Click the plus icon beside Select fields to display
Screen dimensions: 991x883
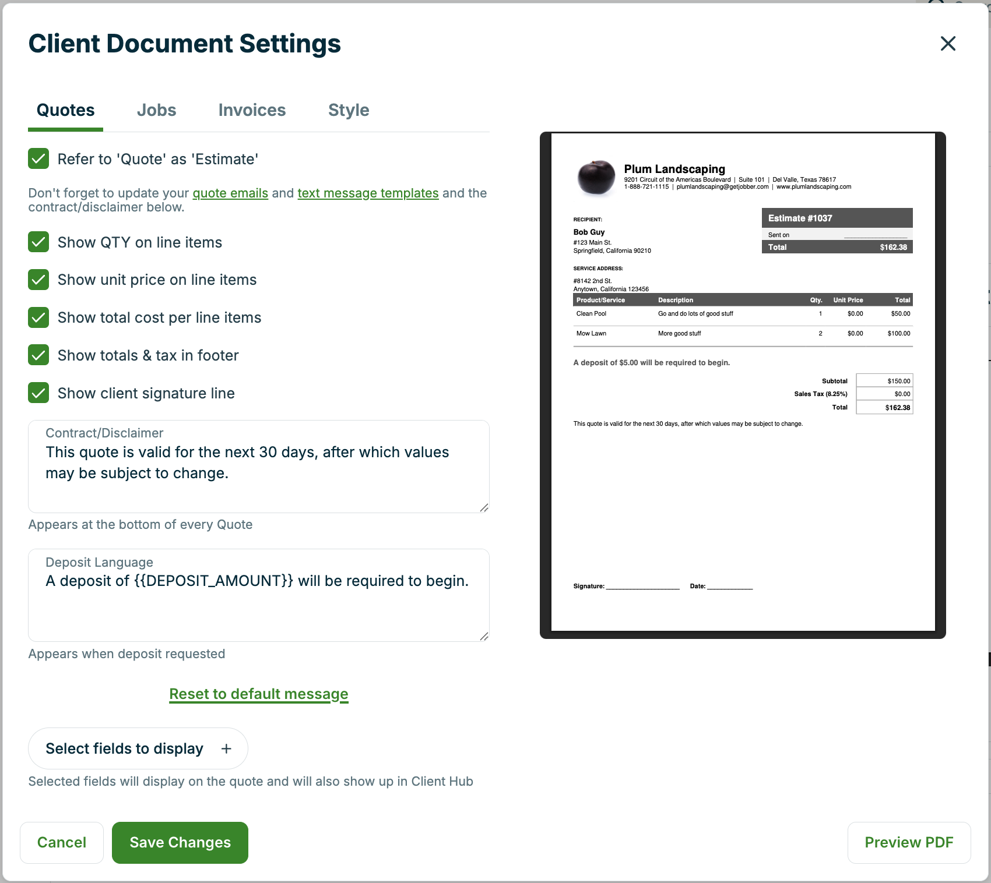point(226,748)
